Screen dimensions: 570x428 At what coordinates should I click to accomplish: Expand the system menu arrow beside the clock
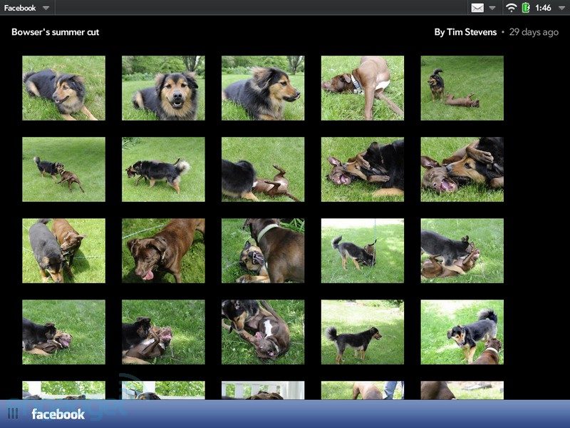561,8
